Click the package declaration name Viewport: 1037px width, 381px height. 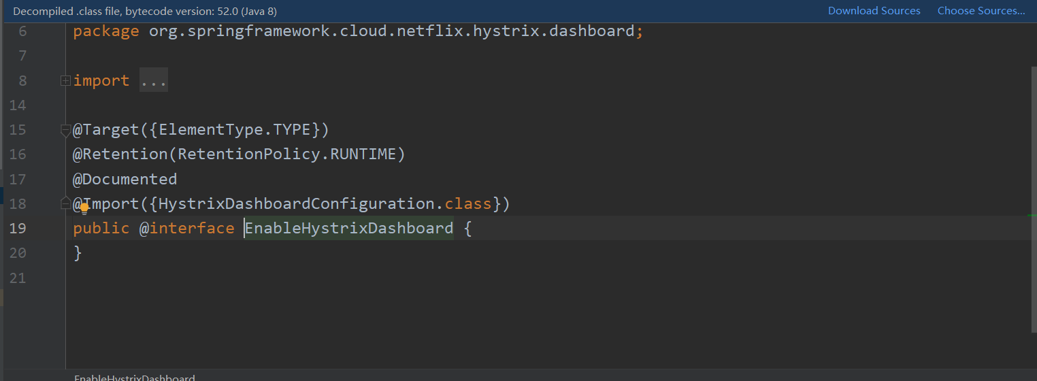coord(392,31)
